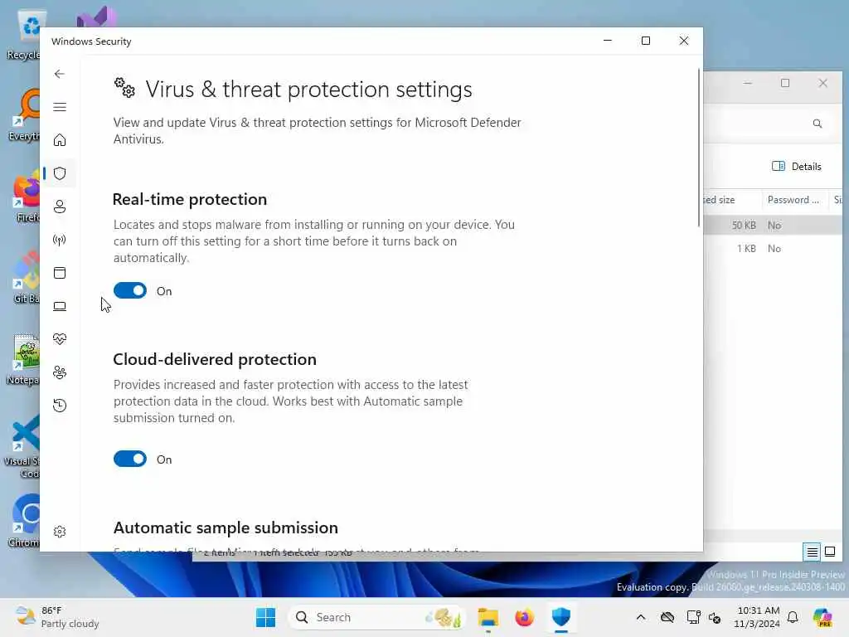Click Windows Security shield on the taskbar

[x=561, y=617]
